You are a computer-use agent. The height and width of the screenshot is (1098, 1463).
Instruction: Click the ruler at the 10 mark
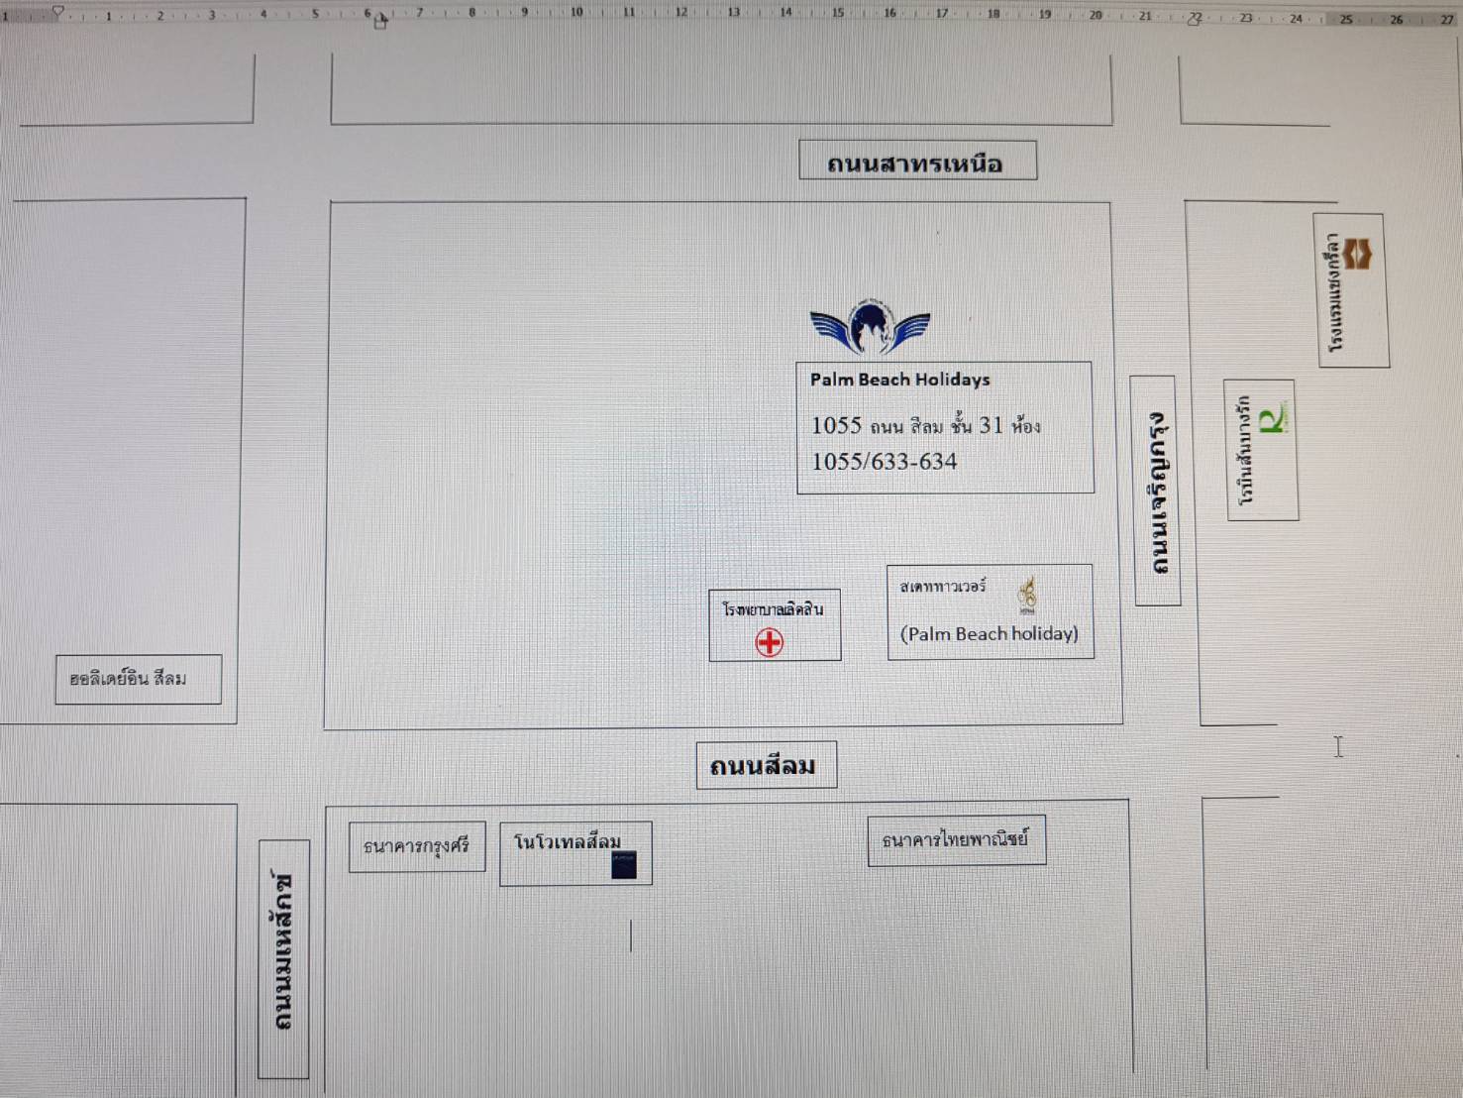[576, 13]
